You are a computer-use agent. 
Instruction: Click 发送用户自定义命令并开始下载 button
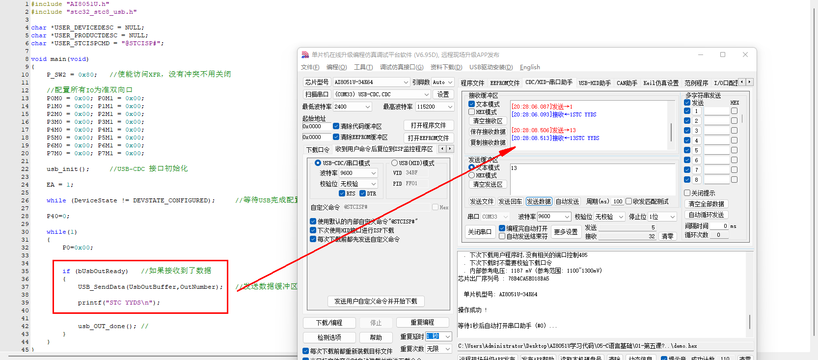coord(376,301)
